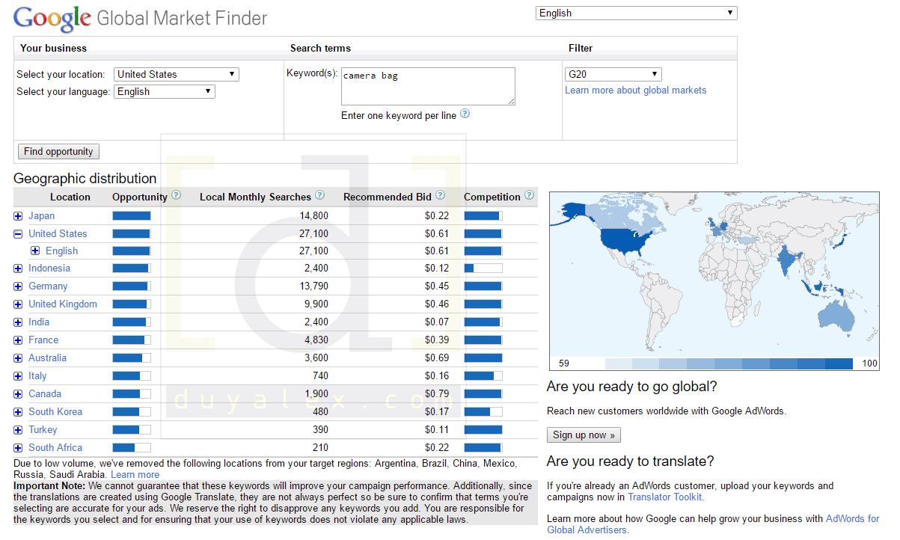The width and height of the screenshot is (900, 540).
Task: Open AdWords for Global Advertisers link
Action: point(714,524)
